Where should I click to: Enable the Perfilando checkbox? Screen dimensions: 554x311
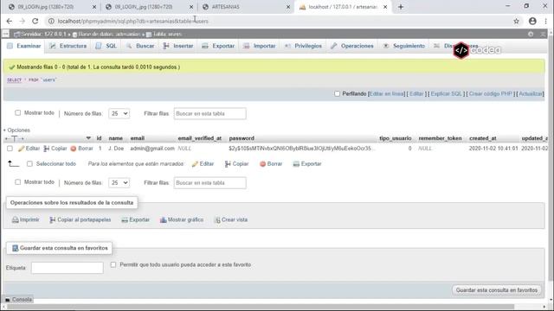[337, 94]
